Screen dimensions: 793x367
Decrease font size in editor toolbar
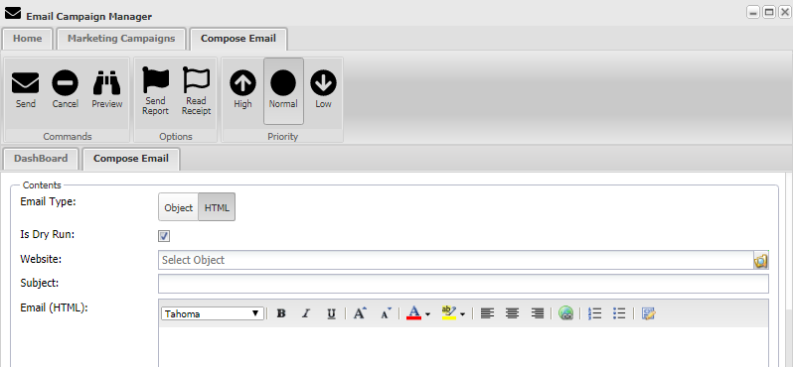click(x=386, y=313)
